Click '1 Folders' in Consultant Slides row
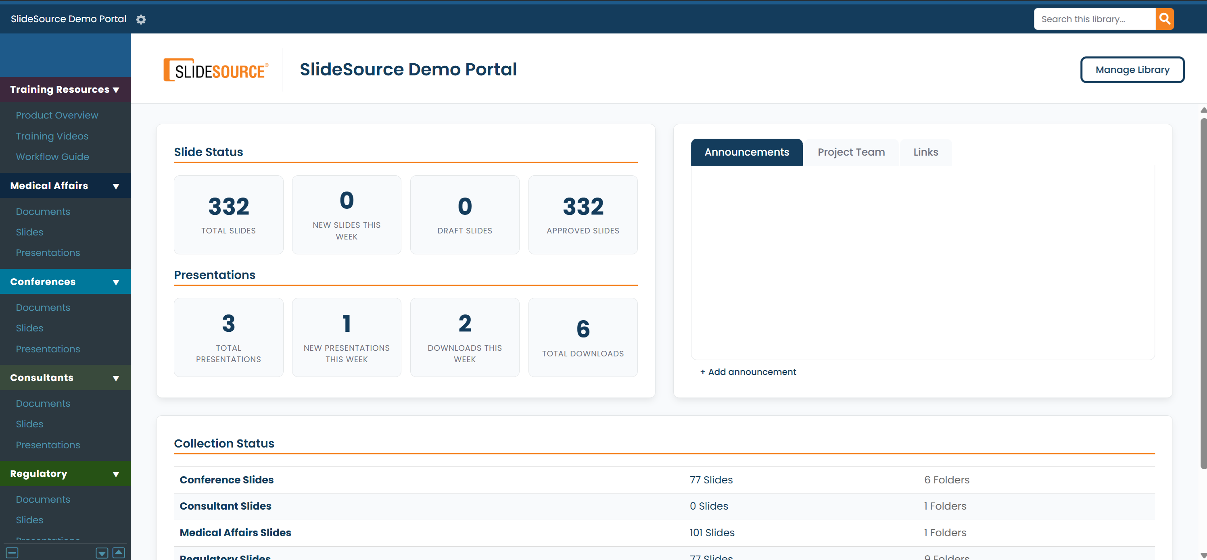The width and height of the screenshot is (1207, 560). pyautogui.click(x=945, y=506)
